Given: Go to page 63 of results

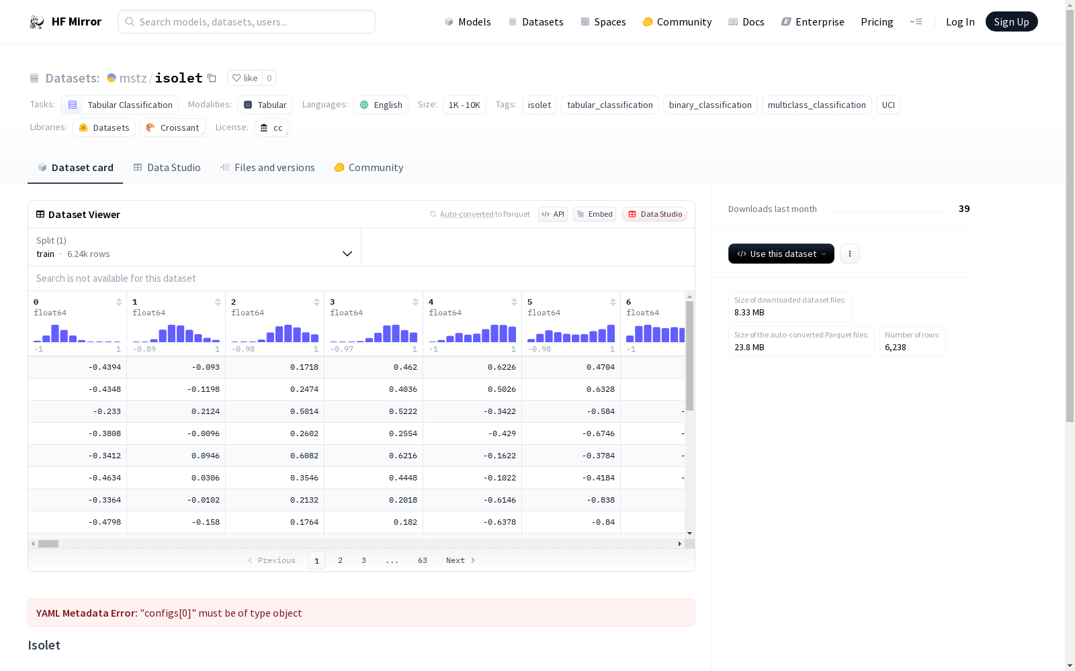Looking at the screenshot, I should coord(422,560).
